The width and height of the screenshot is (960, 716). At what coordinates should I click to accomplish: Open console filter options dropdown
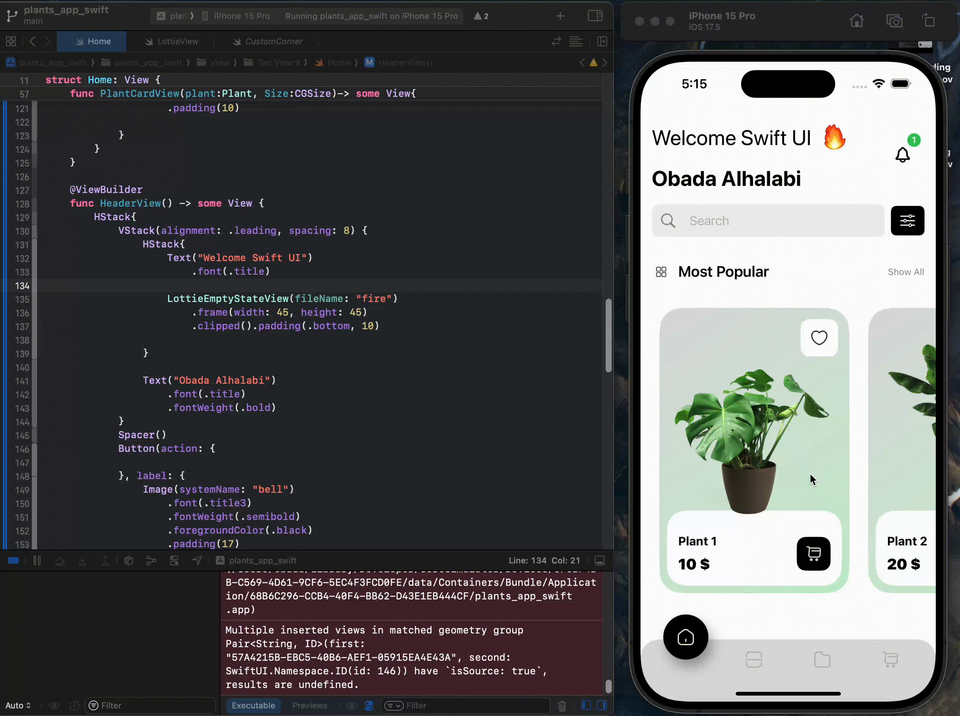point(393,706)
